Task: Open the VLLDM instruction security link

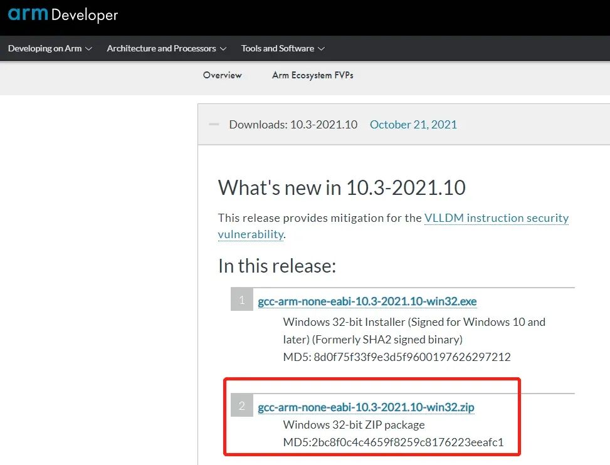Action: (497, 217)
